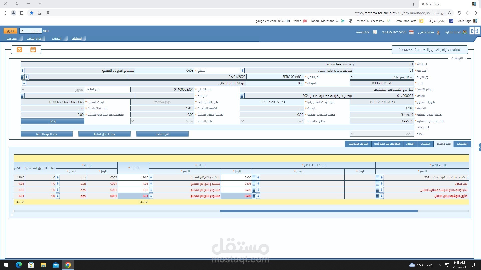Switch to the المواد الخام tab
481x270 pixels.
(x=444, y=144)
